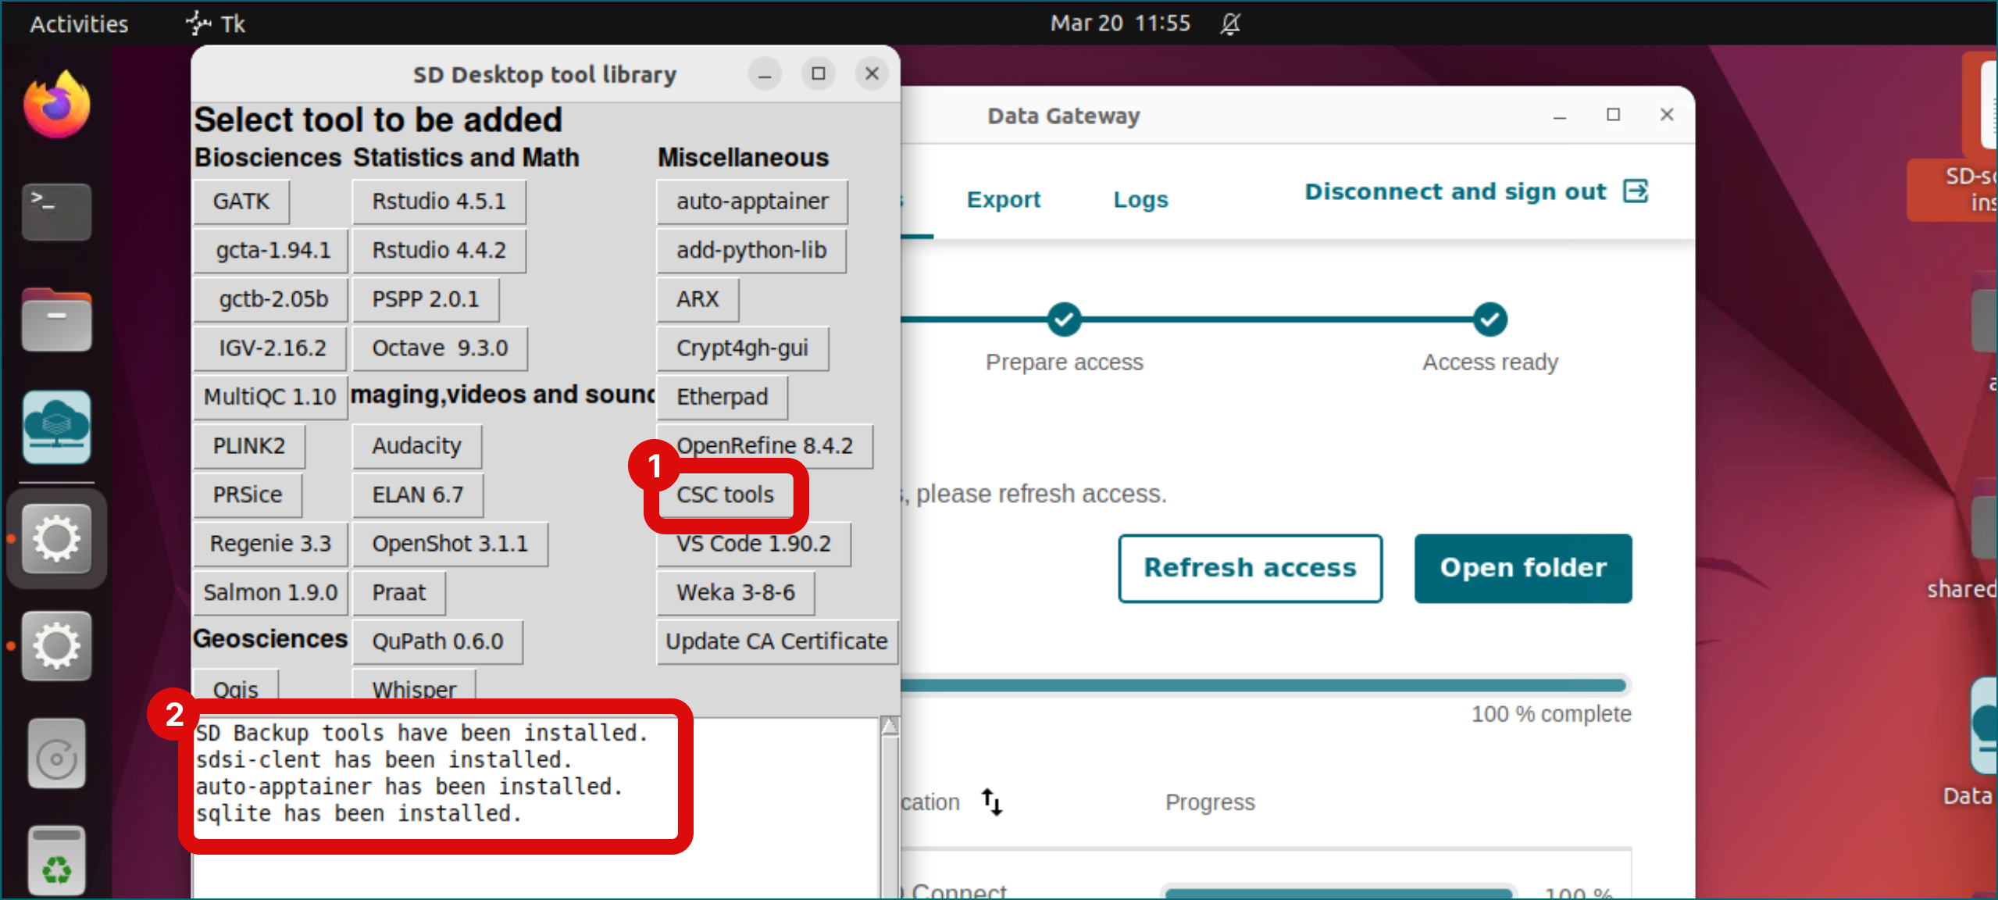Switch to the Export tab
This screenshot has width=1998, height=900.
click(1002, 199)
